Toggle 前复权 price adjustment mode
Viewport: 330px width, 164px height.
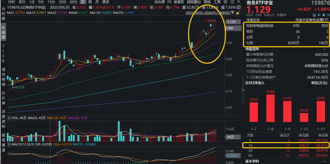pos(179,2)
